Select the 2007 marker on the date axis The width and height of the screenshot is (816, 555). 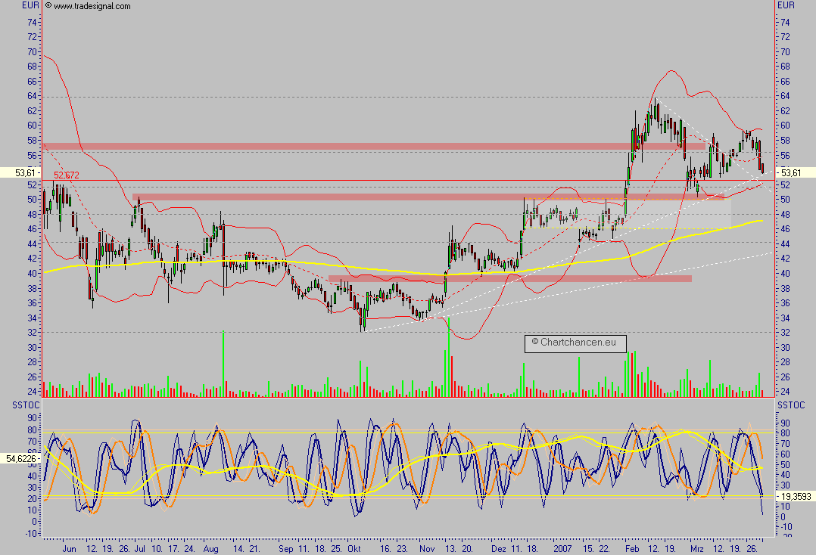point(561,547)
